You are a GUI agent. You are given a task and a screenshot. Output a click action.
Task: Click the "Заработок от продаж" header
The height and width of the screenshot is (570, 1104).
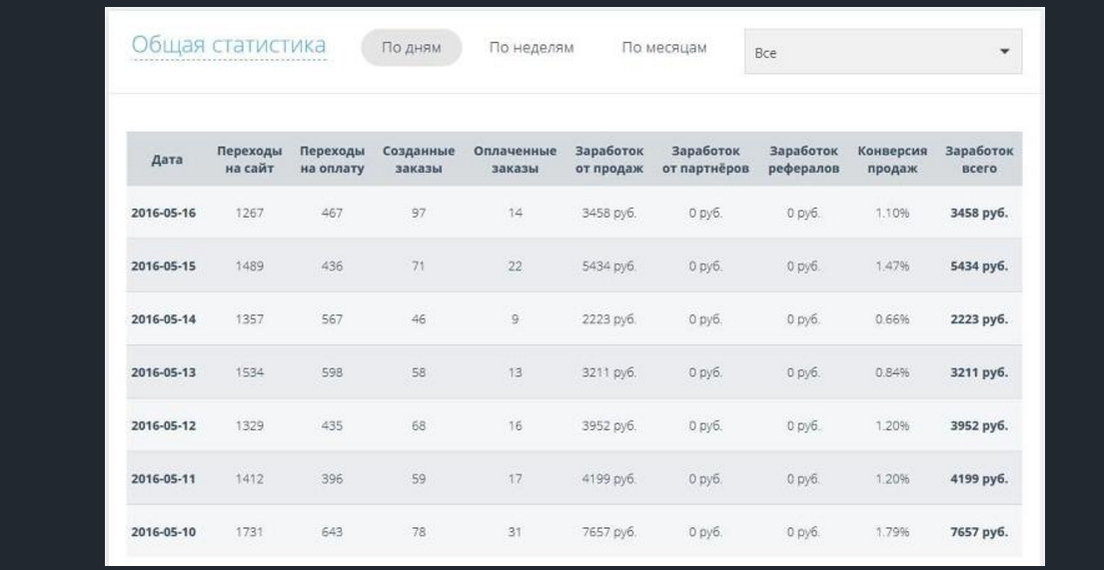click(609, 160)
